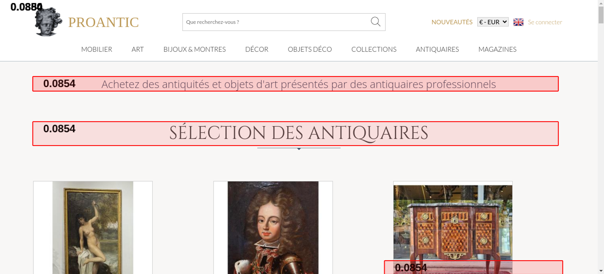604x274 pixels.
Task: Open the currency selector showing € - EUR
Action: pos(493,22)
